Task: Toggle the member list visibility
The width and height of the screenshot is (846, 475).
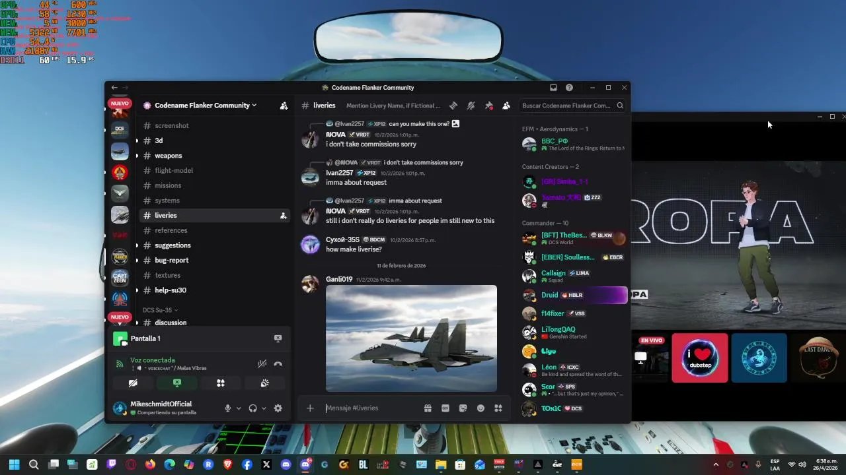Action: pos(506,106)
